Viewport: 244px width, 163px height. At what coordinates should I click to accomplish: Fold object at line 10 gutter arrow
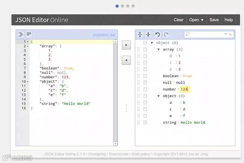28,82
